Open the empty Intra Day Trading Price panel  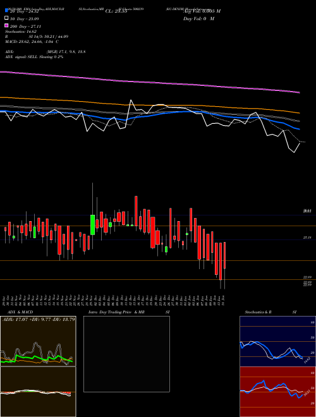126,354
